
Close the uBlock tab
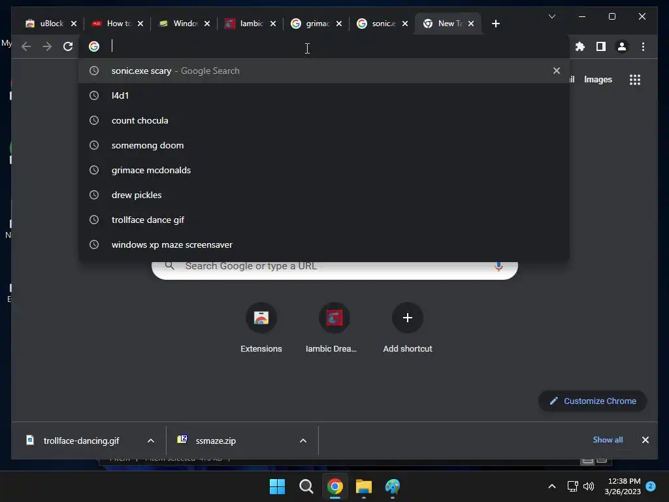(x=74, y=24)
